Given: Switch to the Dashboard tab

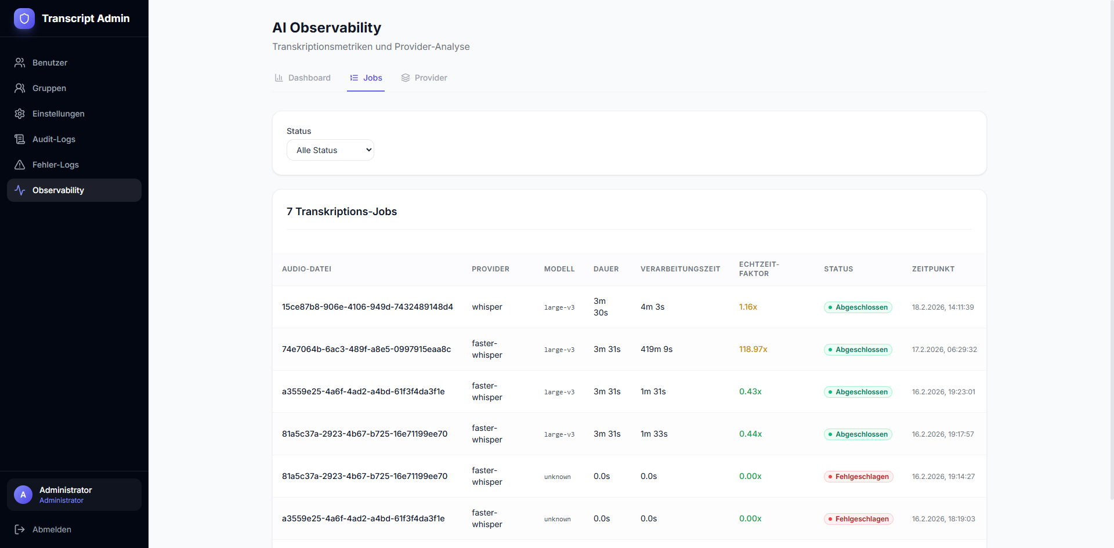Looking at the screenshot, I should (x=302, y=78).
